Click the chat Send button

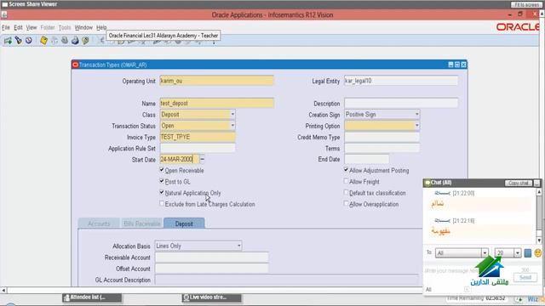[525, 277]
